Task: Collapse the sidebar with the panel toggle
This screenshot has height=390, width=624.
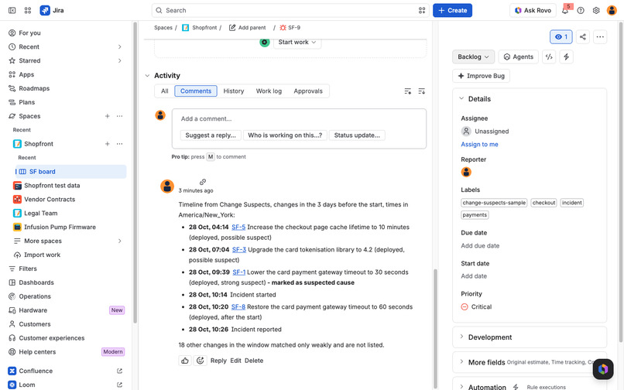Action: tap(12, 10)
